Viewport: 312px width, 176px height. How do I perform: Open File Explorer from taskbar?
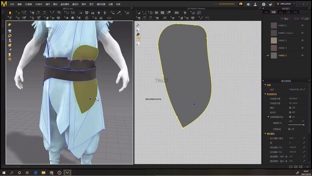click(43, 173)
